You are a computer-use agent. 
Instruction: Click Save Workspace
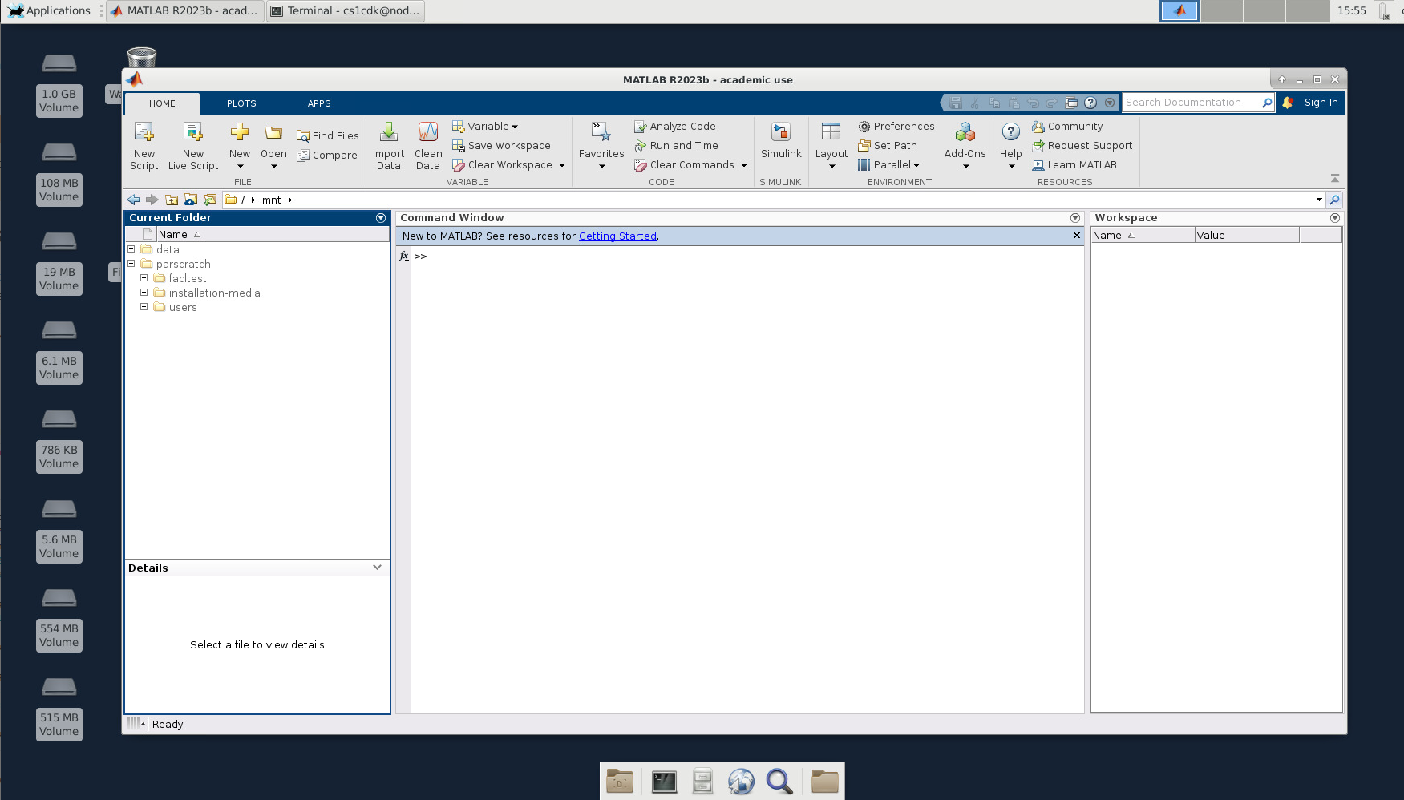click(501, 145)
